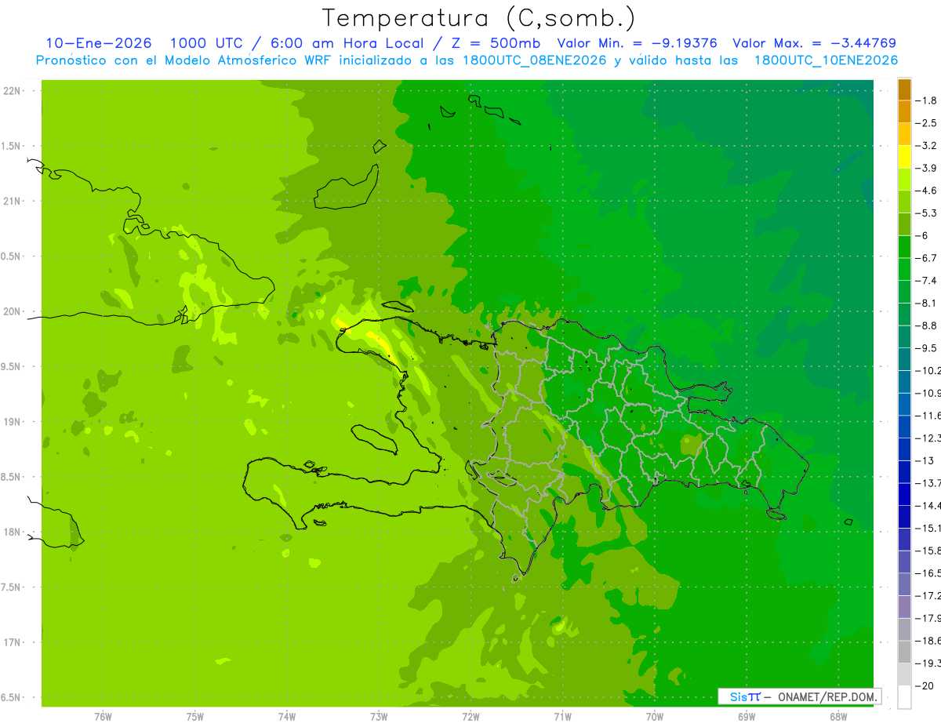This screenshot has width=941, height=727.
Task: Click the '1000 UTC' time text
Action: (x=206, y=43)
